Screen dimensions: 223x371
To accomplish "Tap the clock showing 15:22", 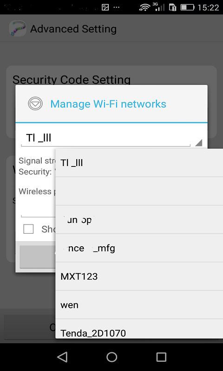I will pos(208,7).
